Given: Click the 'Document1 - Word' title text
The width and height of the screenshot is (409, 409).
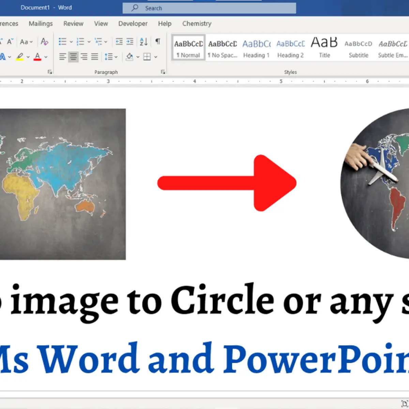Looking at the screenshot, I should [x=46, y=7].
